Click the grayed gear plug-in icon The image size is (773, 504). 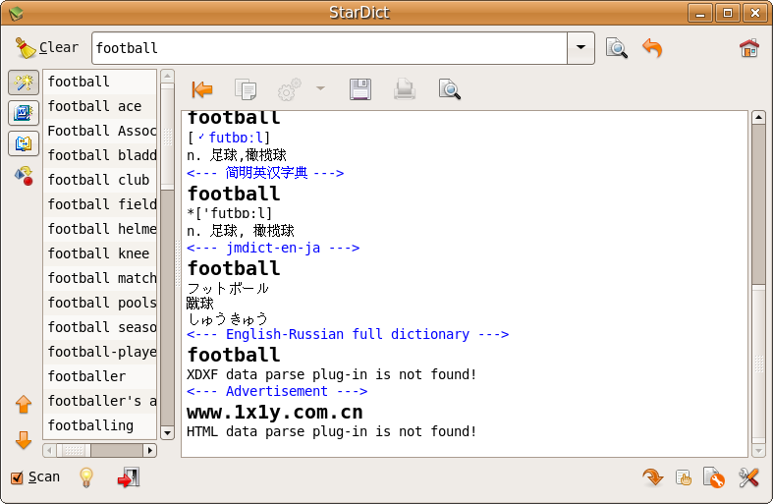pyautogui.click(x=290, y=89)
